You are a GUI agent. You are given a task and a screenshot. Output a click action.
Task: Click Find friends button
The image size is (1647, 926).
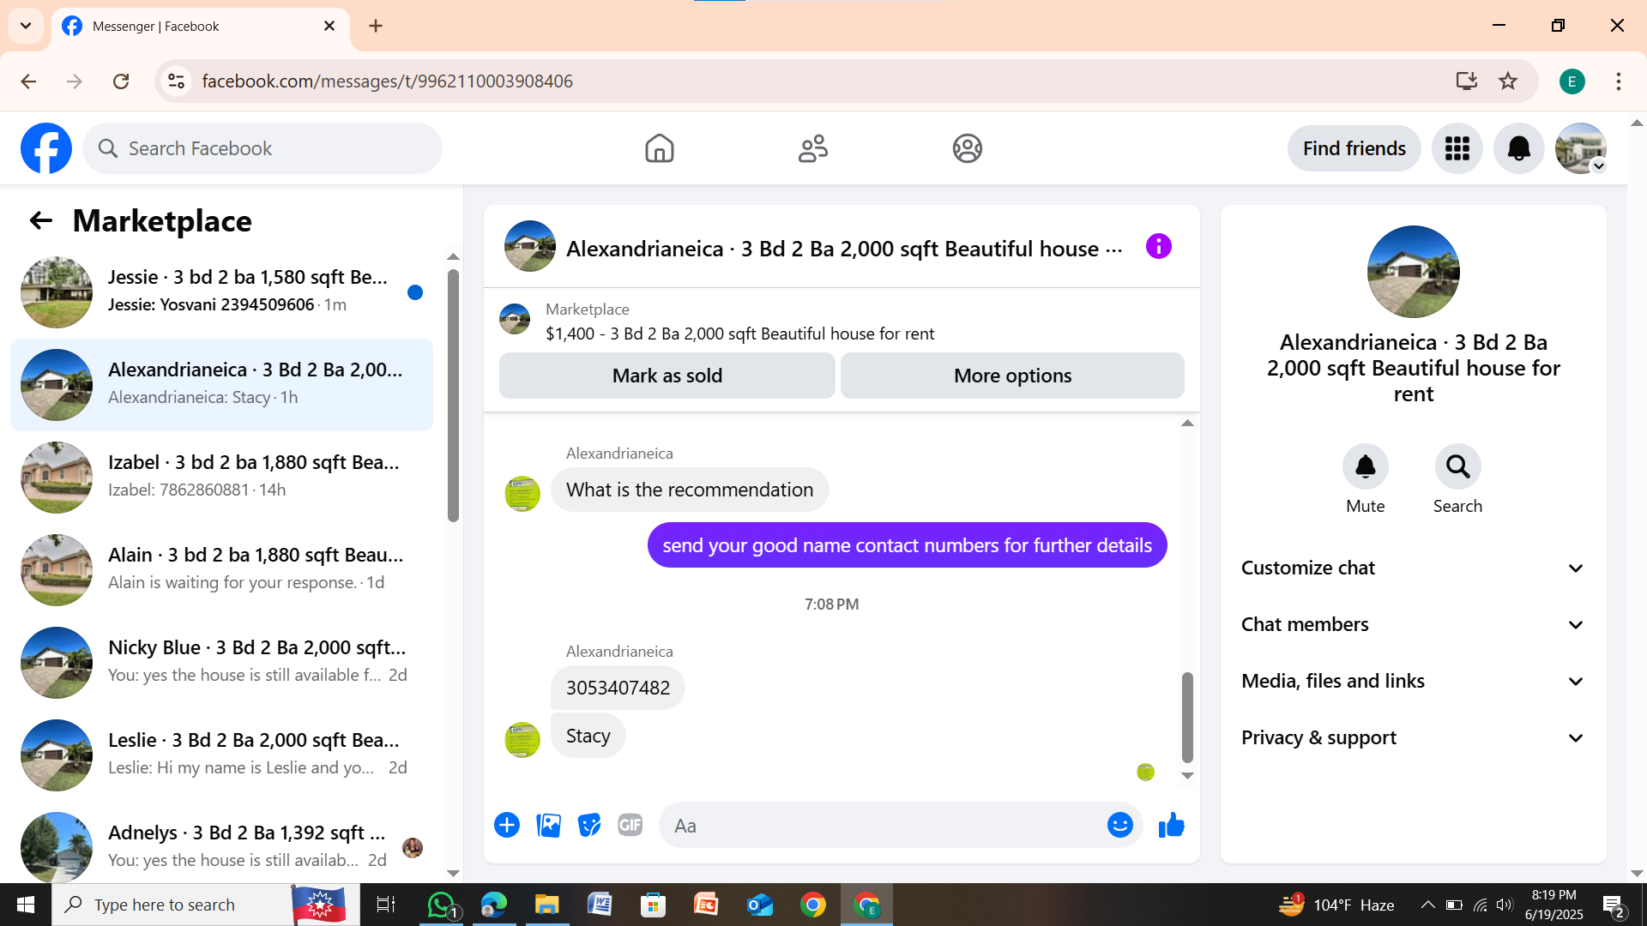tap(1354, 148)
